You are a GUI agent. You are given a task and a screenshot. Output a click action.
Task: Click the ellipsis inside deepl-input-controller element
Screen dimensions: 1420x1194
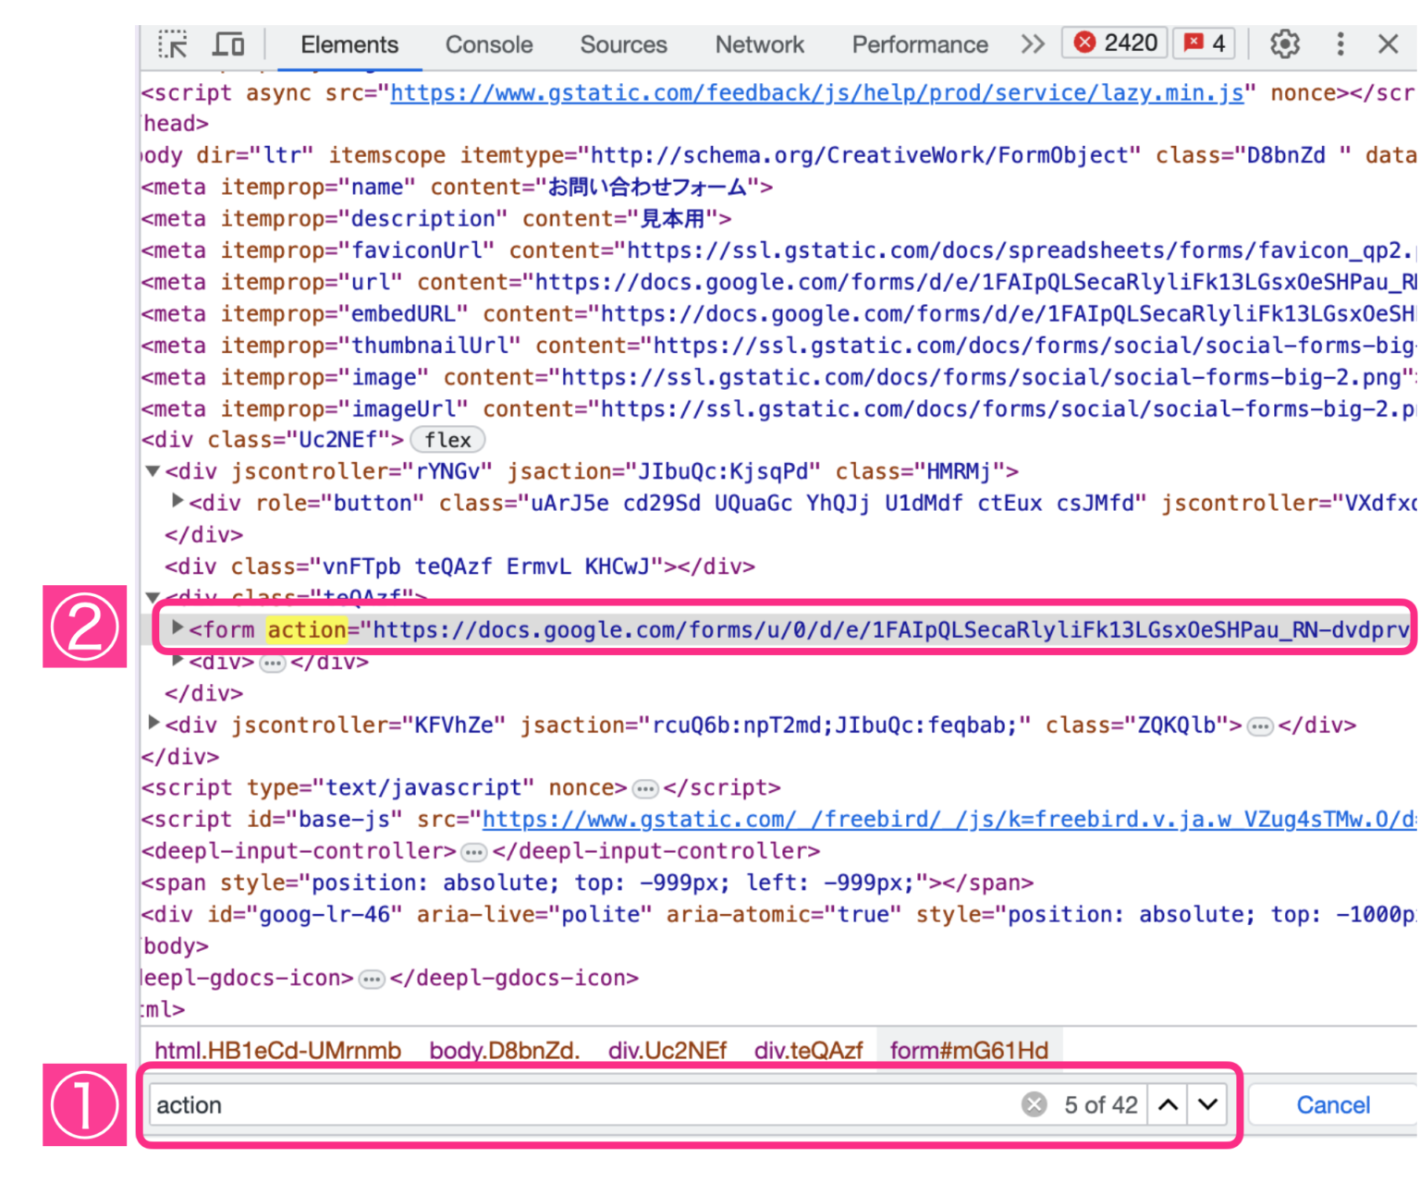point(473,852)
